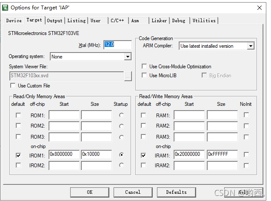Select the IROM1 Startup radio button

pyautogui.click(x=122, y=154)
